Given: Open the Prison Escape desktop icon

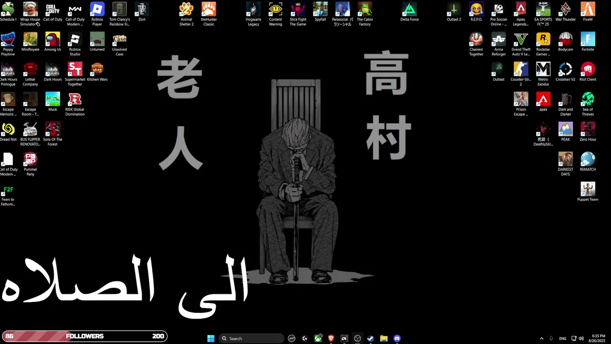Looking at the screenshot, I should [x=521, y=104].
